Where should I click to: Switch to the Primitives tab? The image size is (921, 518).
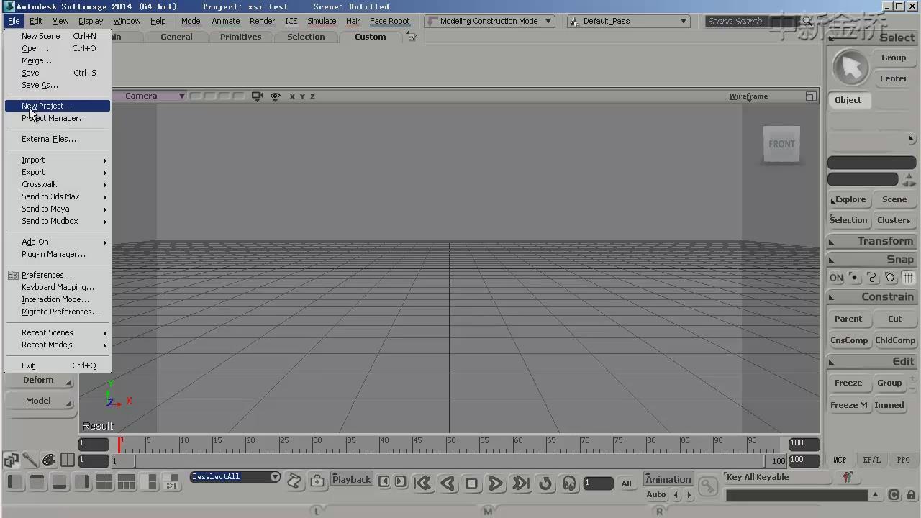pos(240,37)
